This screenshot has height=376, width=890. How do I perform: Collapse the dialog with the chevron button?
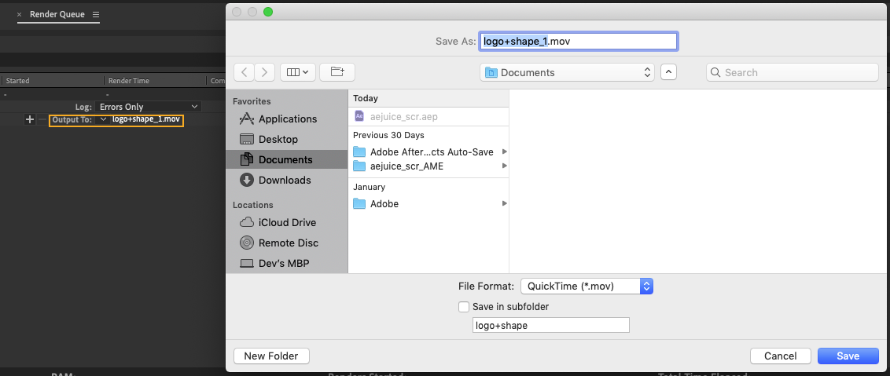click(x=668, y=72)
